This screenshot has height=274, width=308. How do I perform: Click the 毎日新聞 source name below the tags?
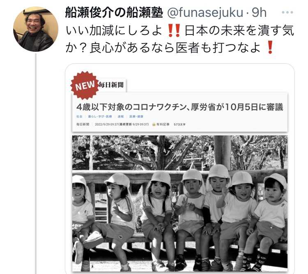[83, 124]
